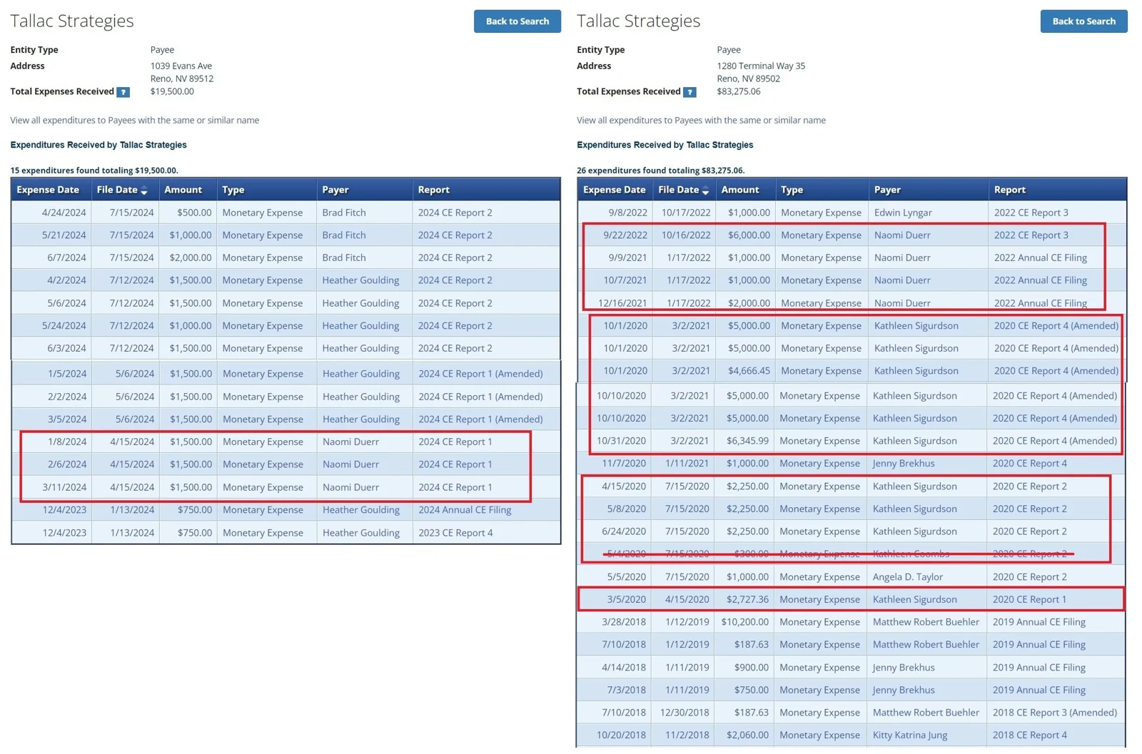This screenshot has width=1142, height=754.
Task: Click the address 1039 Evans Ave
Action: (x=181, y=66)
